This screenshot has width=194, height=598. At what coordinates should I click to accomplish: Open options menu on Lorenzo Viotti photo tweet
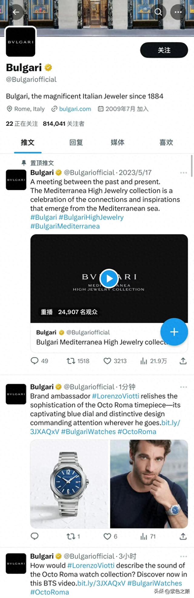(x=183, y=387)
